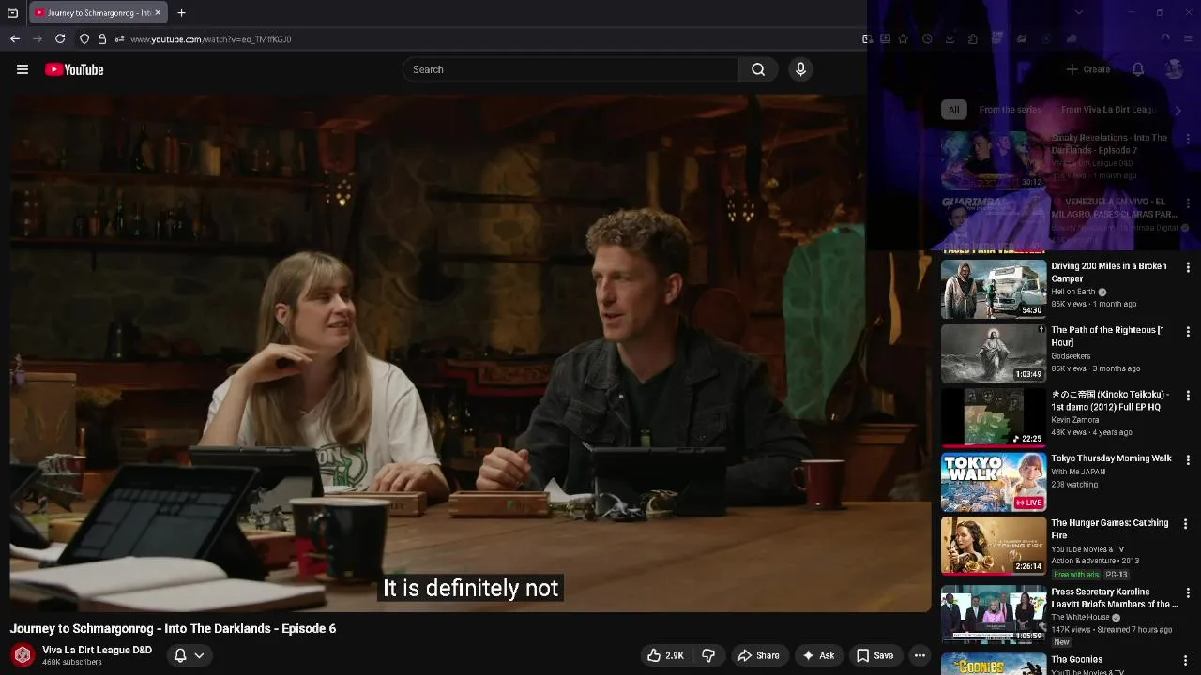The height and width of the screenshot is (675, 1201).
Task: Open the more actions ellipsis under video
Action: point(920,655)
